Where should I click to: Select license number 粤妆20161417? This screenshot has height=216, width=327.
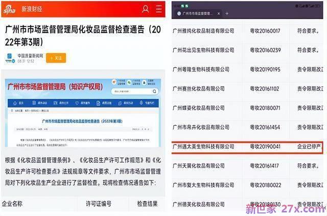click(x=265, y=166)
